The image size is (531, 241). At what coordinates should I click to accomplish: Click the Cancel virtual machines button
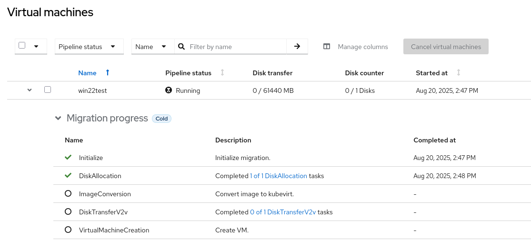(446, 47)
